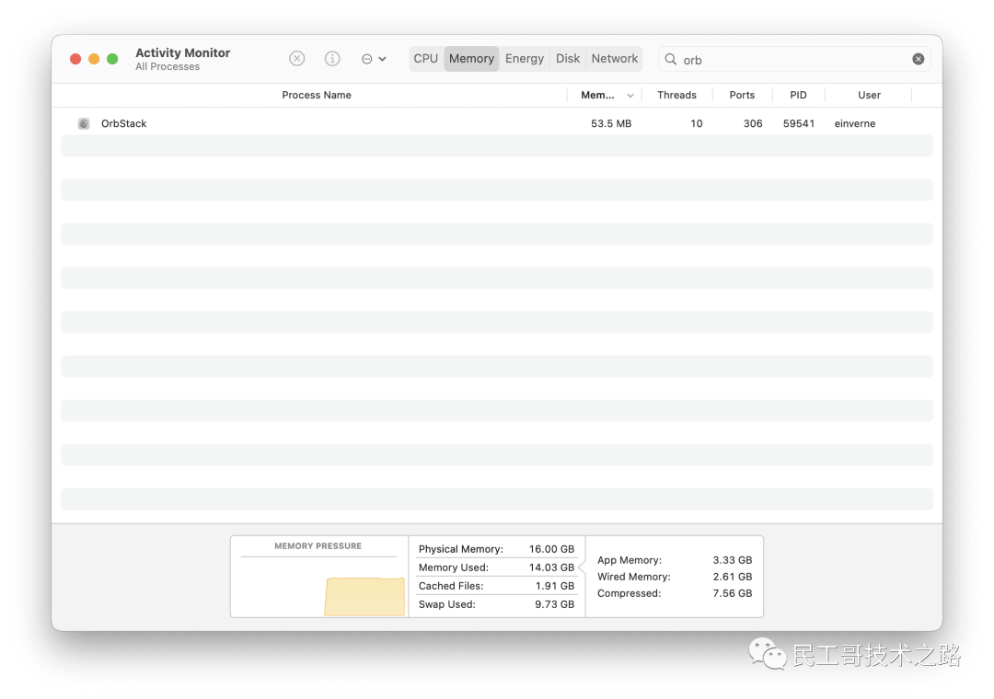
Task: Click the Activity Monitor red traffic light
Action: [x=75, y=58]
